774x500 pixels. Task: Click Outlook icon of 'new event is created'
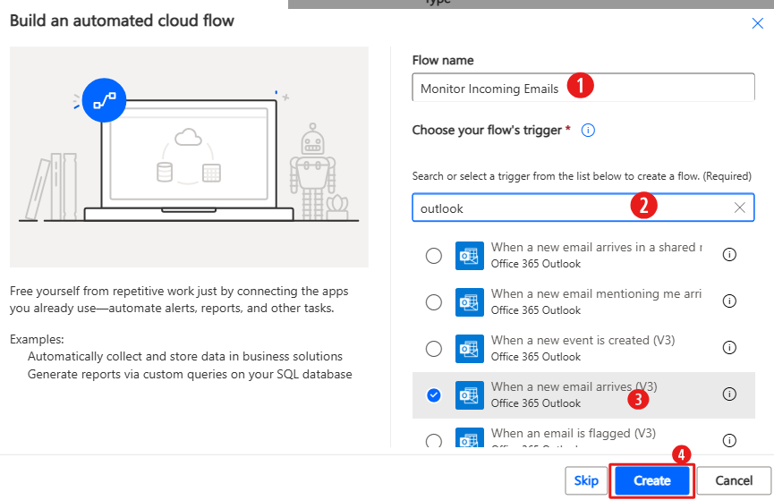469,348
